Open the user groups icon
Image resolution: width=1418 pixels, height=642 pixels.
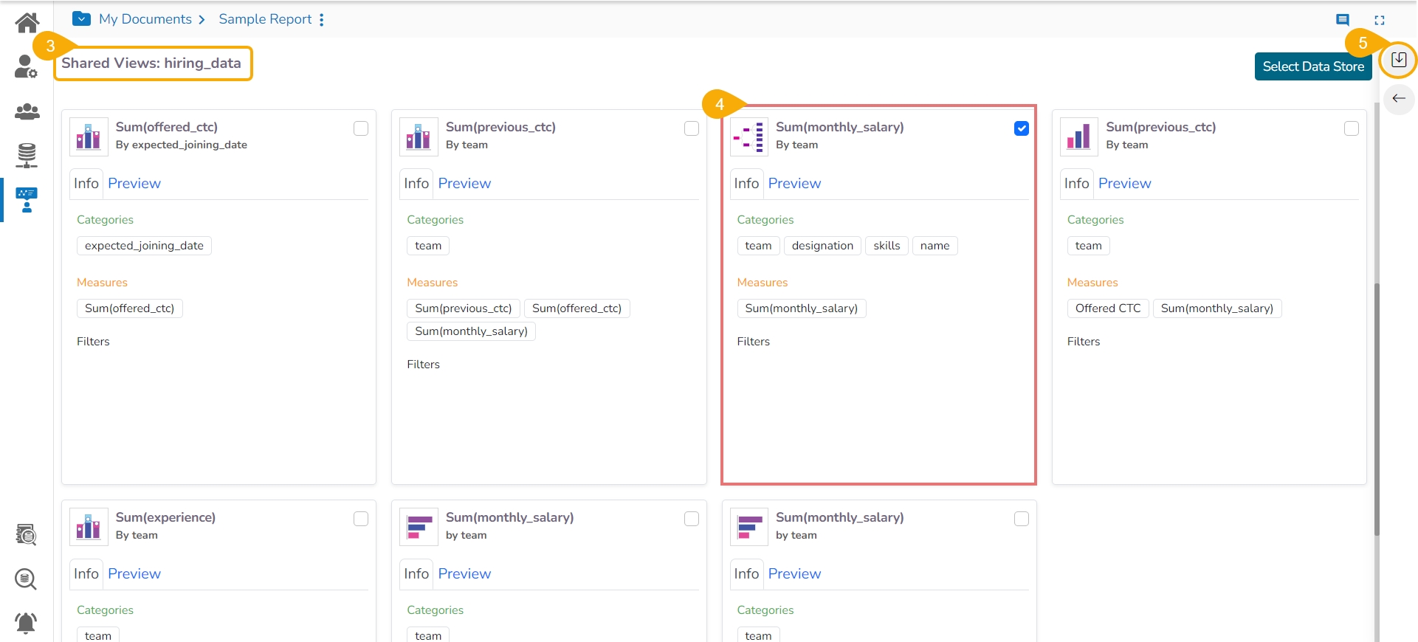click(27, 111)
